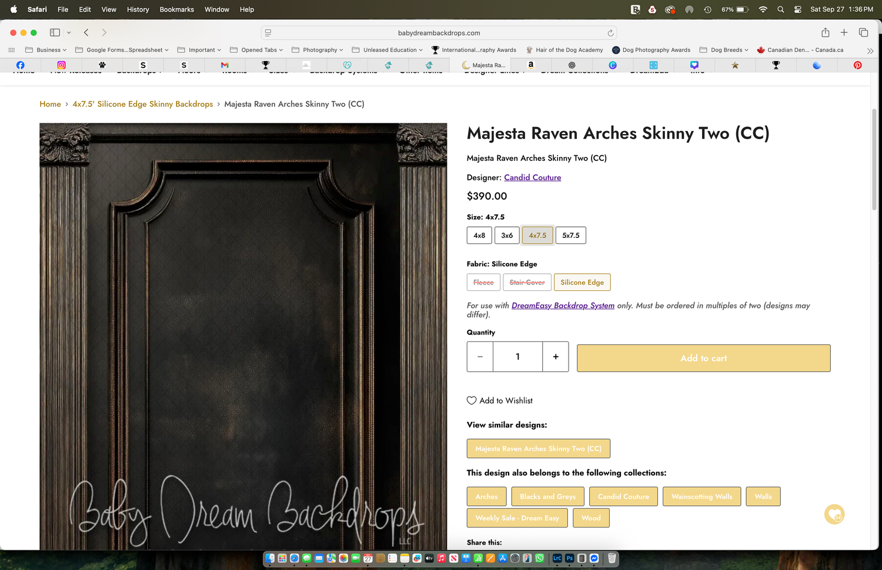882x570 pixels.
Task: Click the babydreambackdrops.com address bar
Action: [439, 33]
